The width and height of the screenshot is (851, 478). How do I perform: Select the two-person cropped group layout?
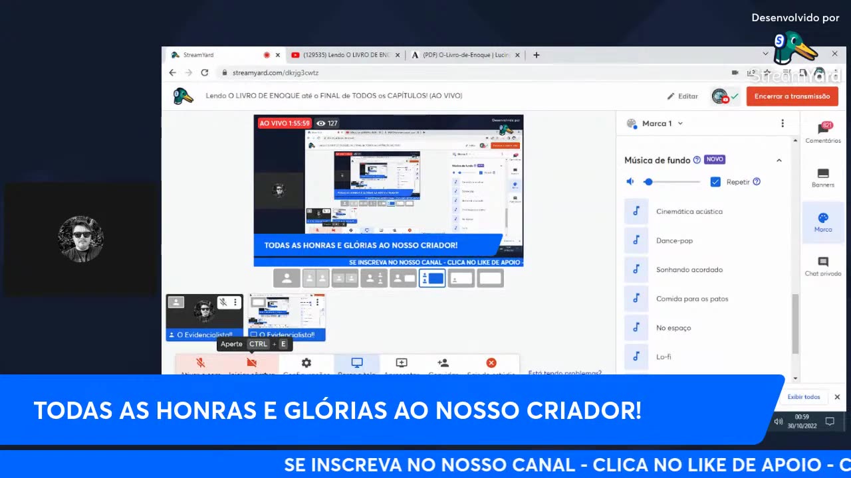point(345,279)
